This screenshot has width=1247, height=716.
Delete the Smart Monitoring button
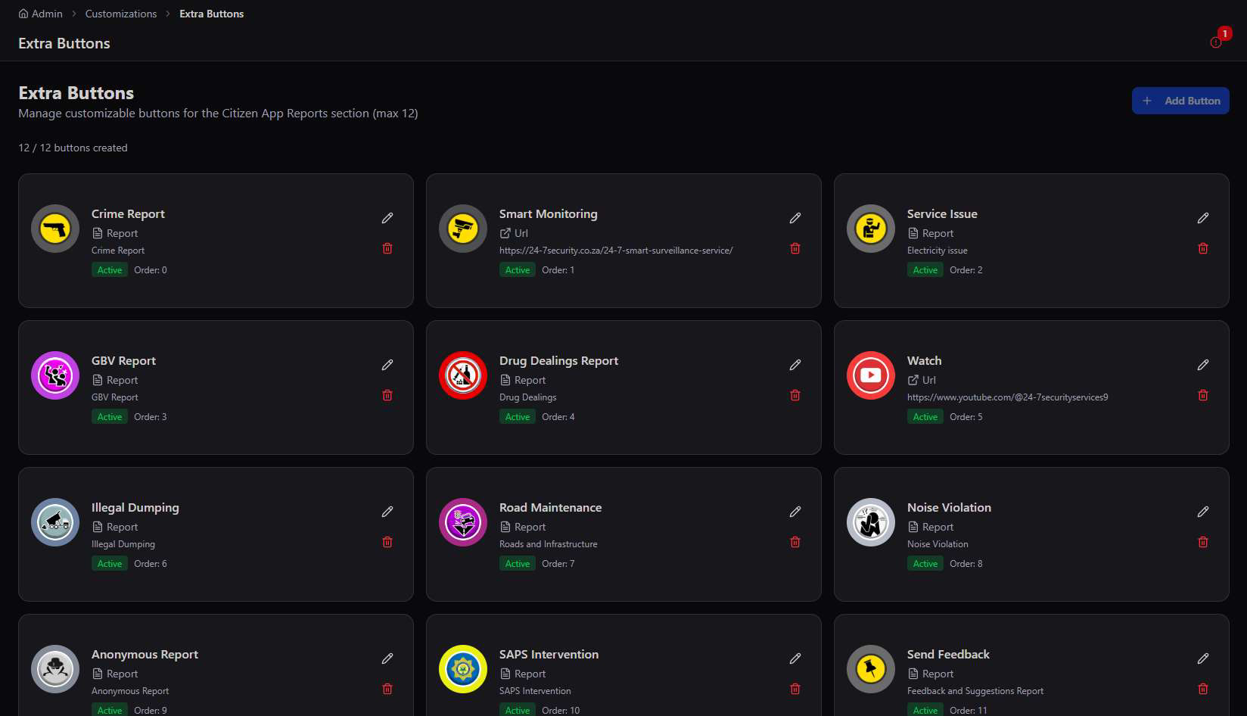click(795, 248)
